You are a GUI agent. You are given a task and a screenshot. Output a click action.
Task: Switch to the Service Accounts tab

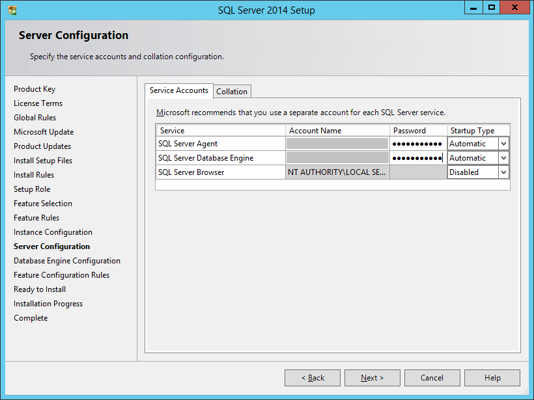click(179, 90)
